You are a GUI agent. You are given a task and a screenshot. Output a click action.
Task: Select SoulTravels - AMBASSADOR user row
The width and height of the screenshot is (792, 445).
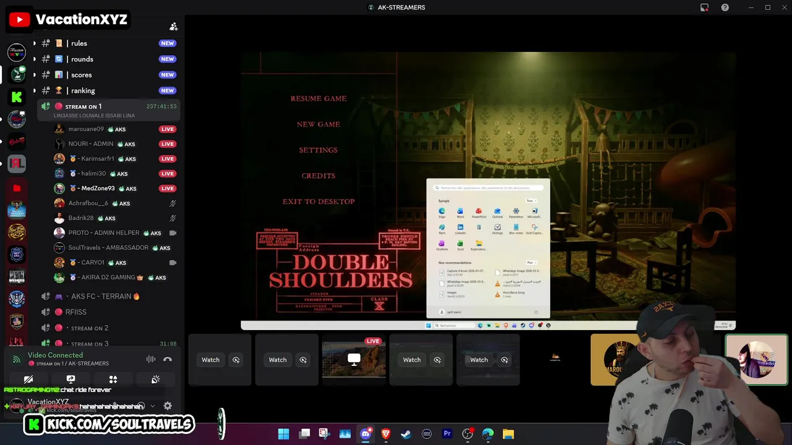click(x=116, y=248)
